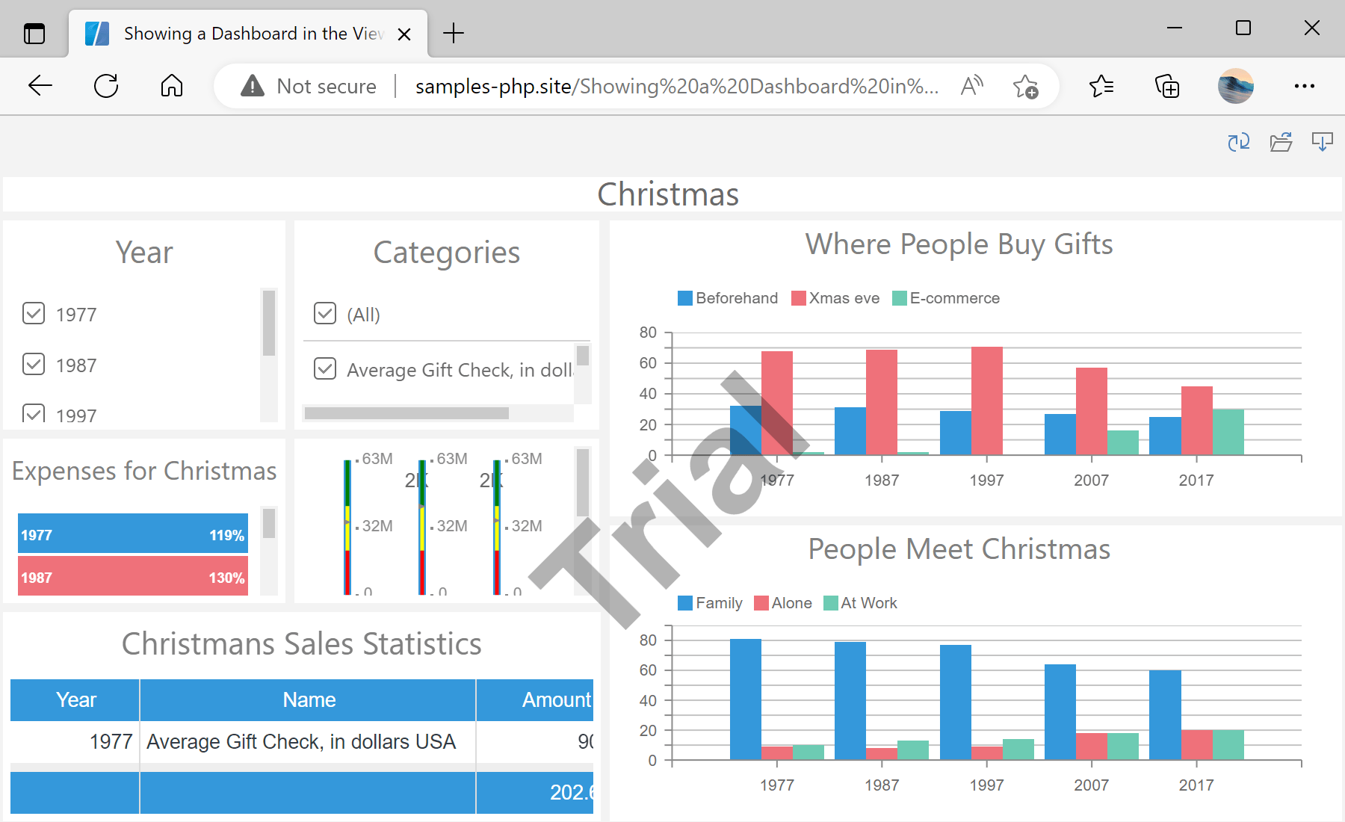The image size is (1345, 822).
Task: Navigate back with the Back button
Action: pyautogui.click(x=40, y=86)
